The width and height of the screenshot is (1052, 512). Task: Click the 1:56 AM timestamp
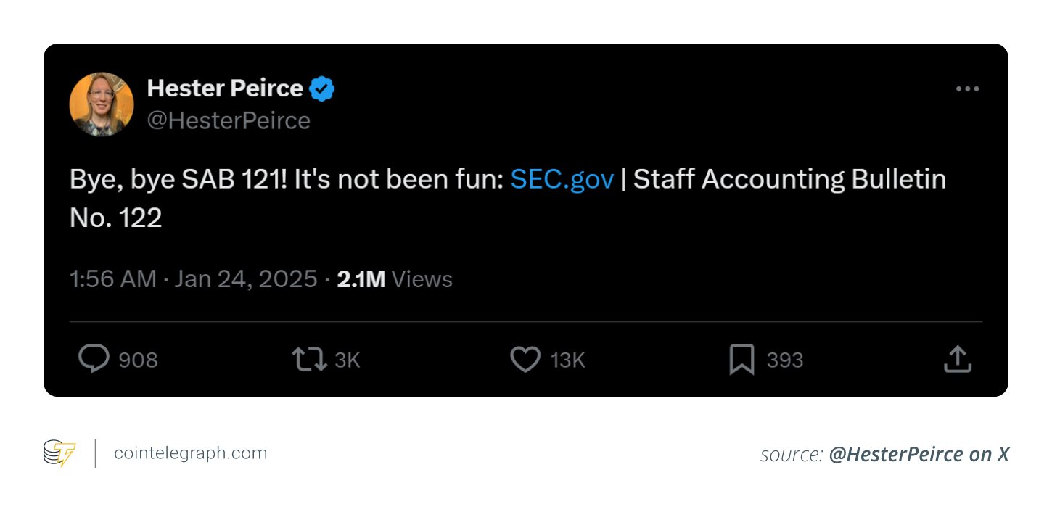[x=112, y=279]
